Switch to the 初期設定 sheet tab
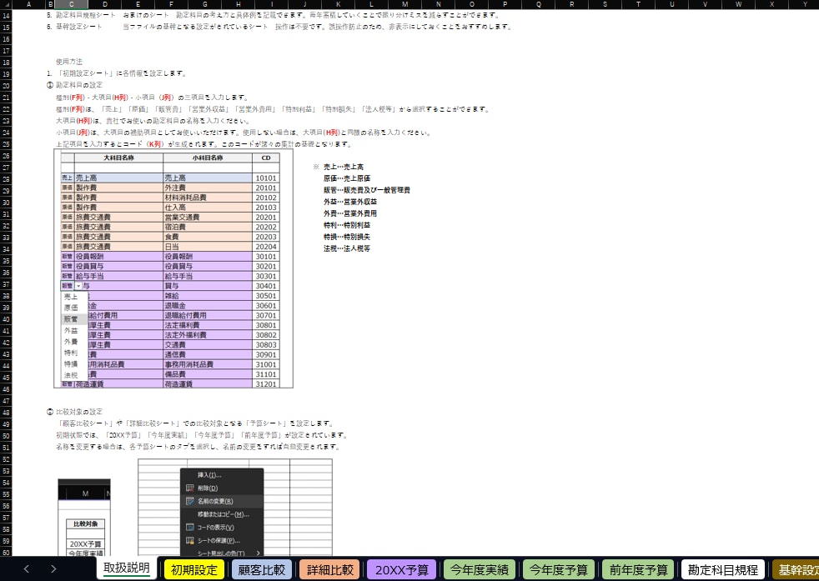The height and width of the screenshot is (581, 819). click(193, 569)
